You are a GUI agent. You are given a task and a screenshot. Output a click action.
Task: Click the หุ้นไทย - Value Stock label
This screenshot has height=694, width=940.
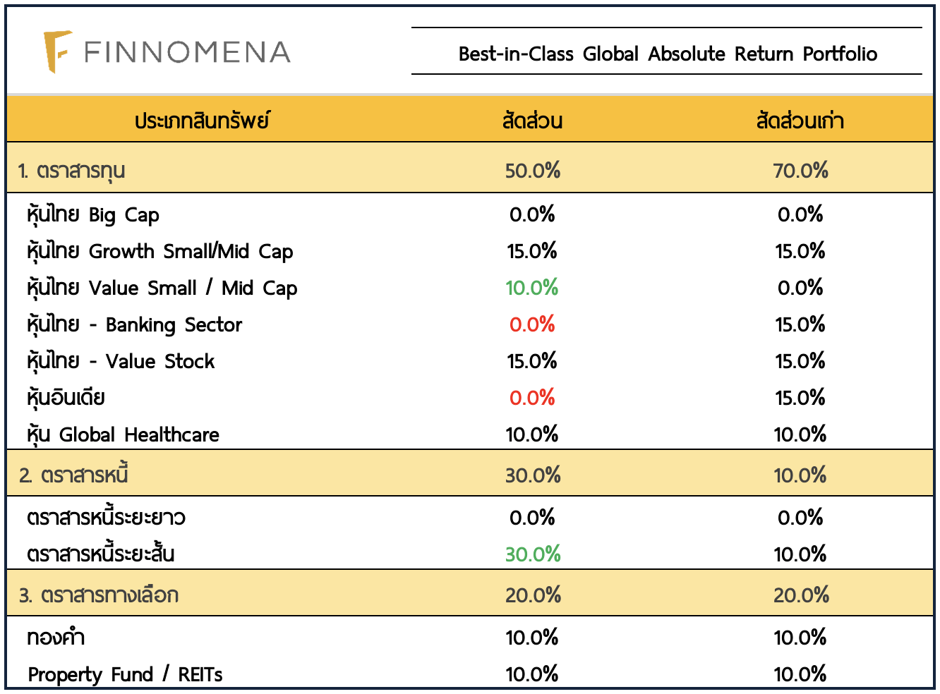click(121, 361)
